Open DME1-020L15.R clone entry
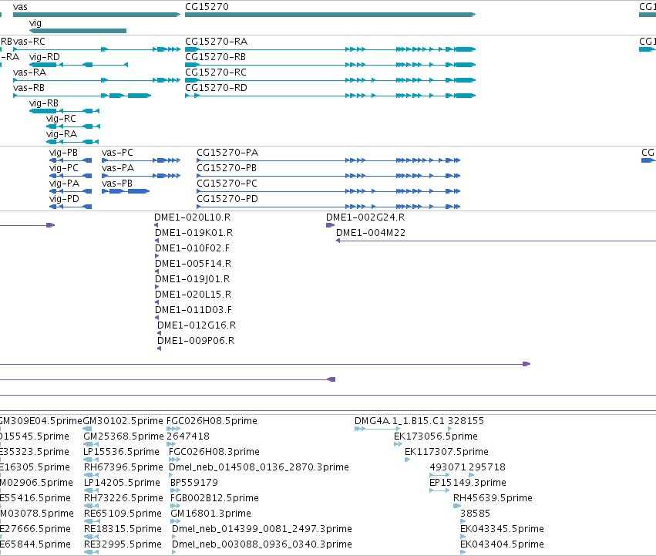The height and width of the screenshot is (556, 656). click(x=193, y=295)
